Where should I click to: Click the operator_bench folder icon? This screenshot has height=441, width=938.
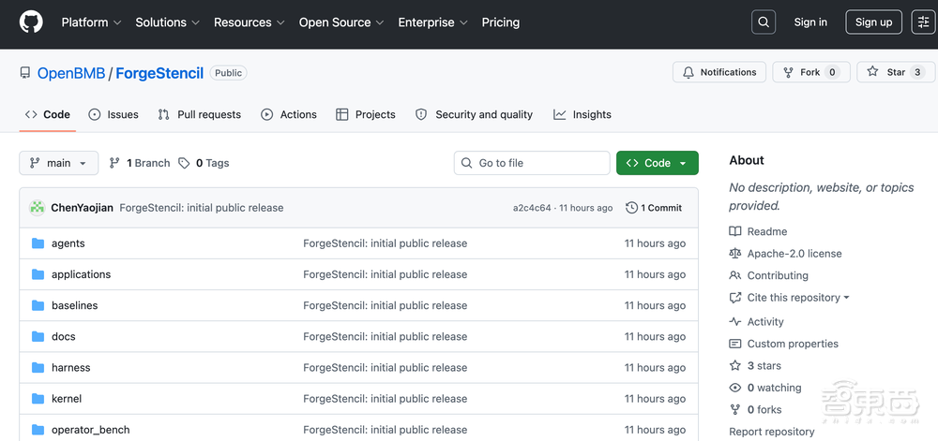38,430
